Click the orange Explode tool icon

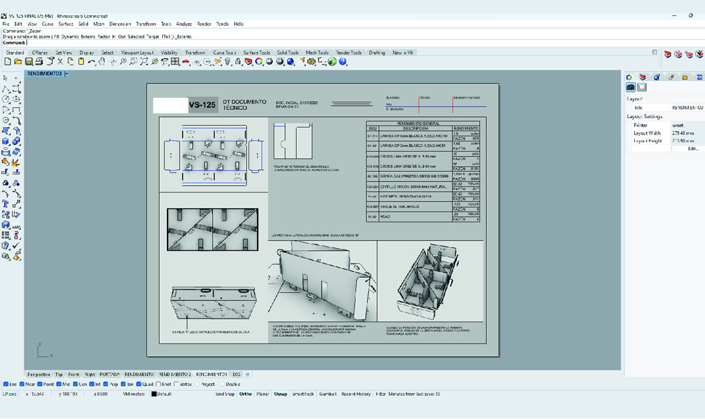point(16,162)
